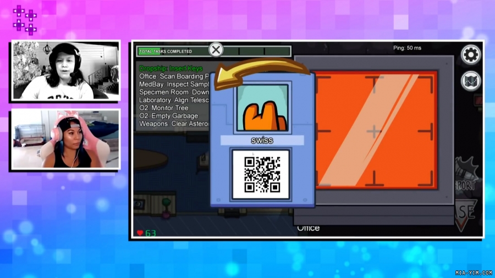495x278 pixels.
Task: Click the red heart viewer counter icon
Action: 140,233
